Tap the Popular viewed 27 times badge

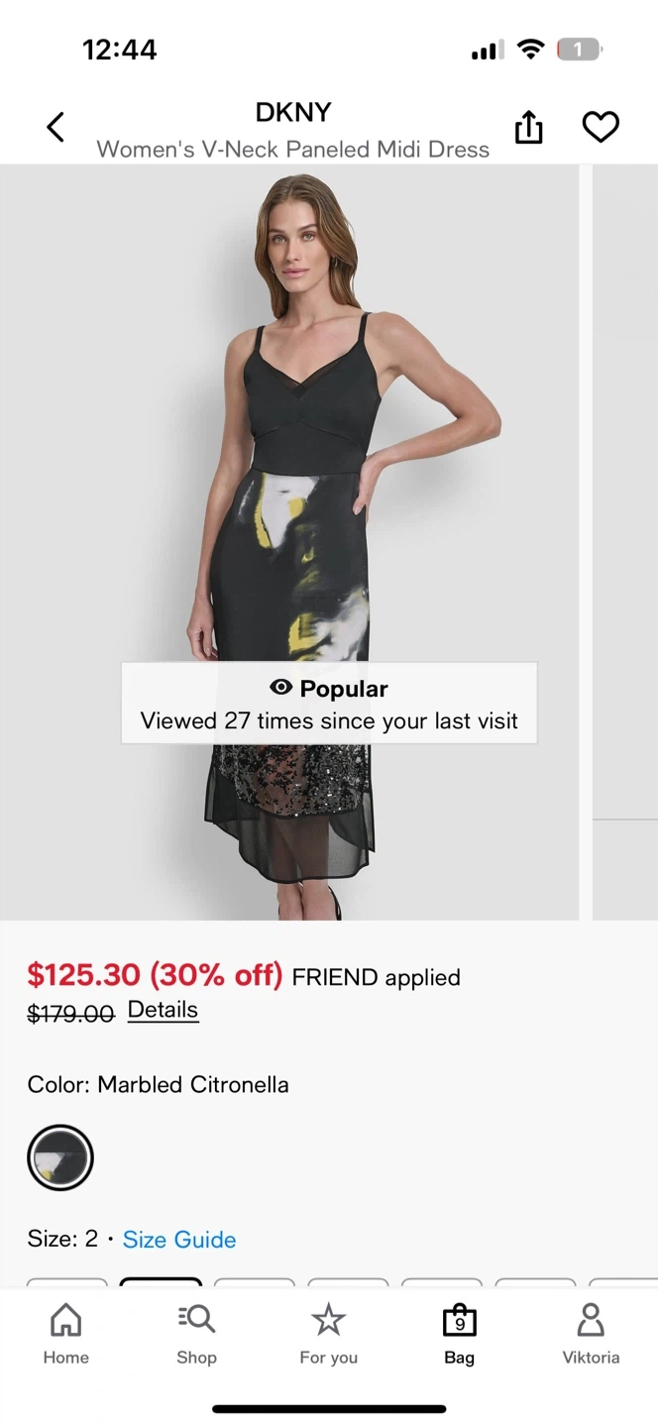[x=329, y=704]
